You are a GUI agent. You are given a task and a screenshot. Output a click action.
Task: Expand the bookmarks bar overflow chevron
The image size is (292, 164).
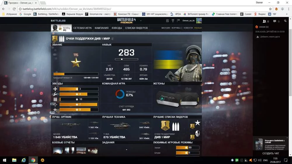pyautogui.click(x=287, y=14)
